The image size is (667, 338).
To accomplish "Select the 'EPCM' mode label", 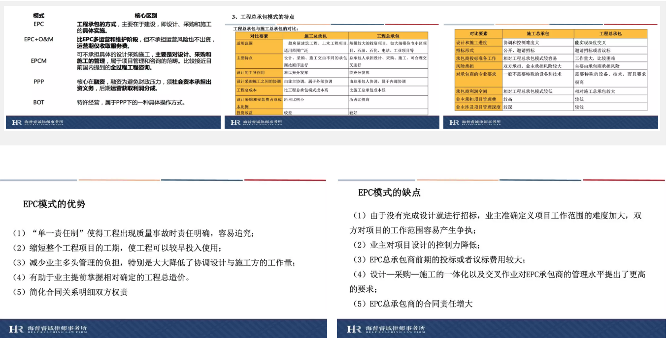I will (39, 61).
